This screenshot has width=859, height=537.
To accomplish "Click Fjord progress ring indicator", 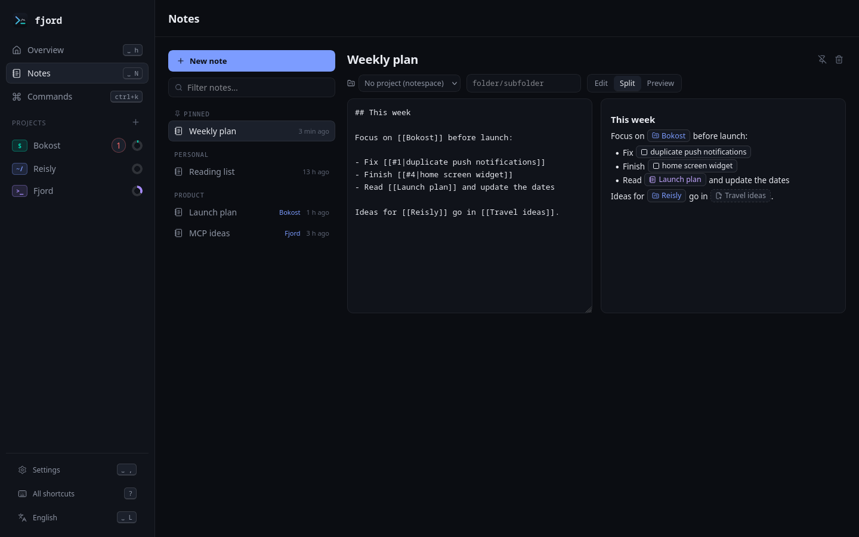I will (x=137, y=191).
